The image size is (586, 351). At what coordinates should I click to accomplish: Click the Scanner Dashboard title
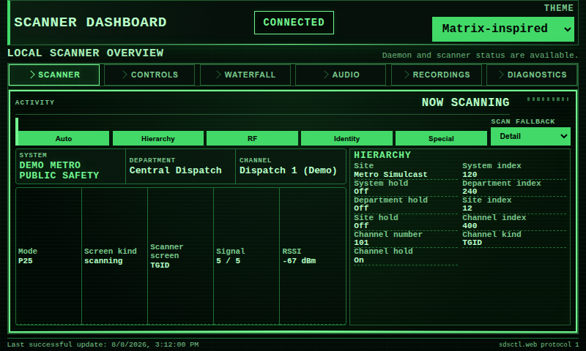(x=90, y=23)
